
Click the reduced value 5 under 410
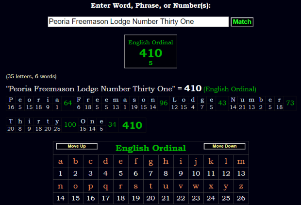[150, 63]
